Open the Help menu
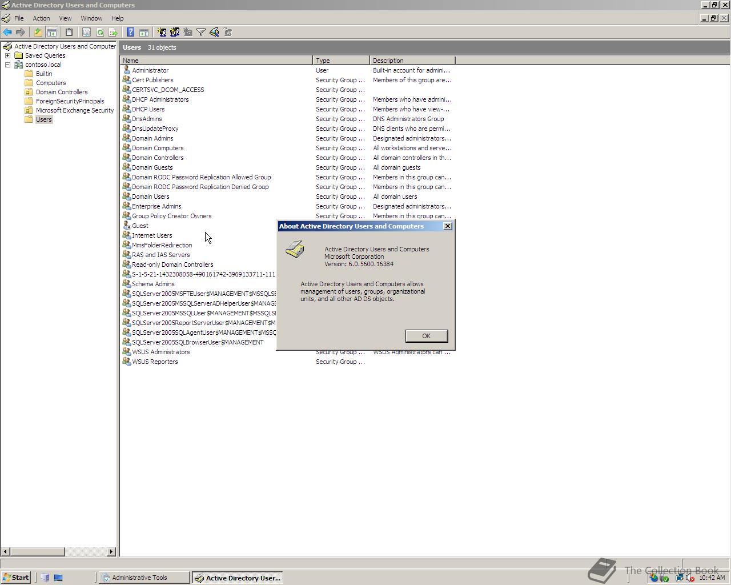The width and height of the screenshot is (731, 585). pos(117,18)
